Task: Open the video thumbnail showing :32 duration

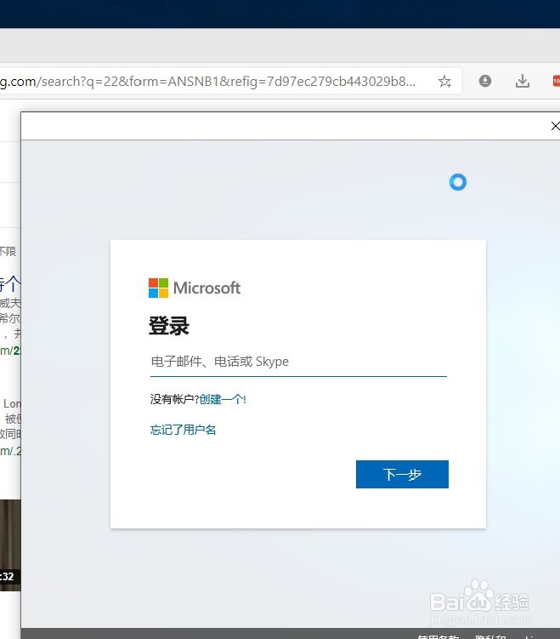Action: (x=10, y=545)
